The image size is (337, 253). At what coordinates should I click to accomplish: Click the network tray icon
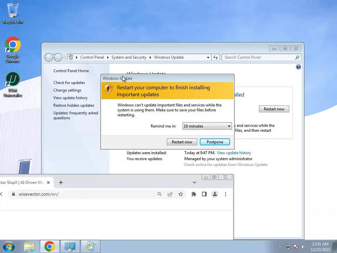coord(288,247)
